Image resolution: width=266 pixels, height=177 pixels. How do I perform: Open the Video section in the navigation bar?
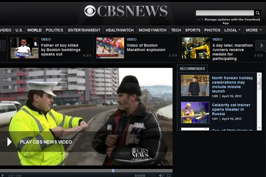point(6,30)
